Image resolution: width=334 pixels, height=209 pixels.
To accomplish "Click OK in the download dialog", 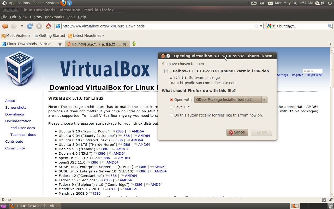I will [262, 132].
